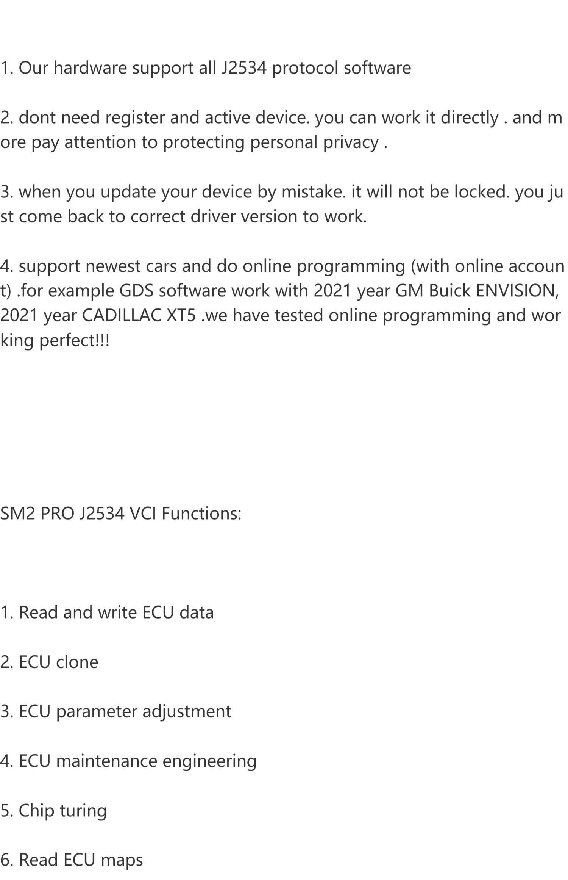568x880 pixels.
Task: Click the "king perfect!!!" text
Action: coord(55,340)
